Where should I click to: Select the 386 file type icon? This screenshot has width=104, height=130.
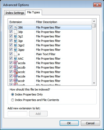(x=15, y=27)
